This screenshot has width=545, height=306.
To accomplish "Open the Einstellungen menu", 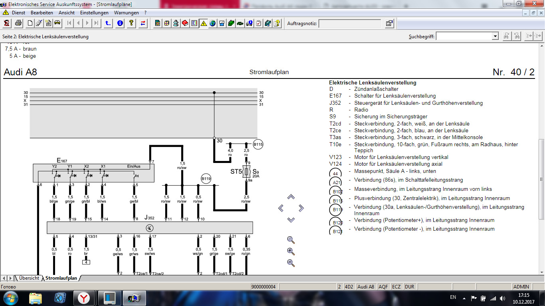I will tap(94, 13).
